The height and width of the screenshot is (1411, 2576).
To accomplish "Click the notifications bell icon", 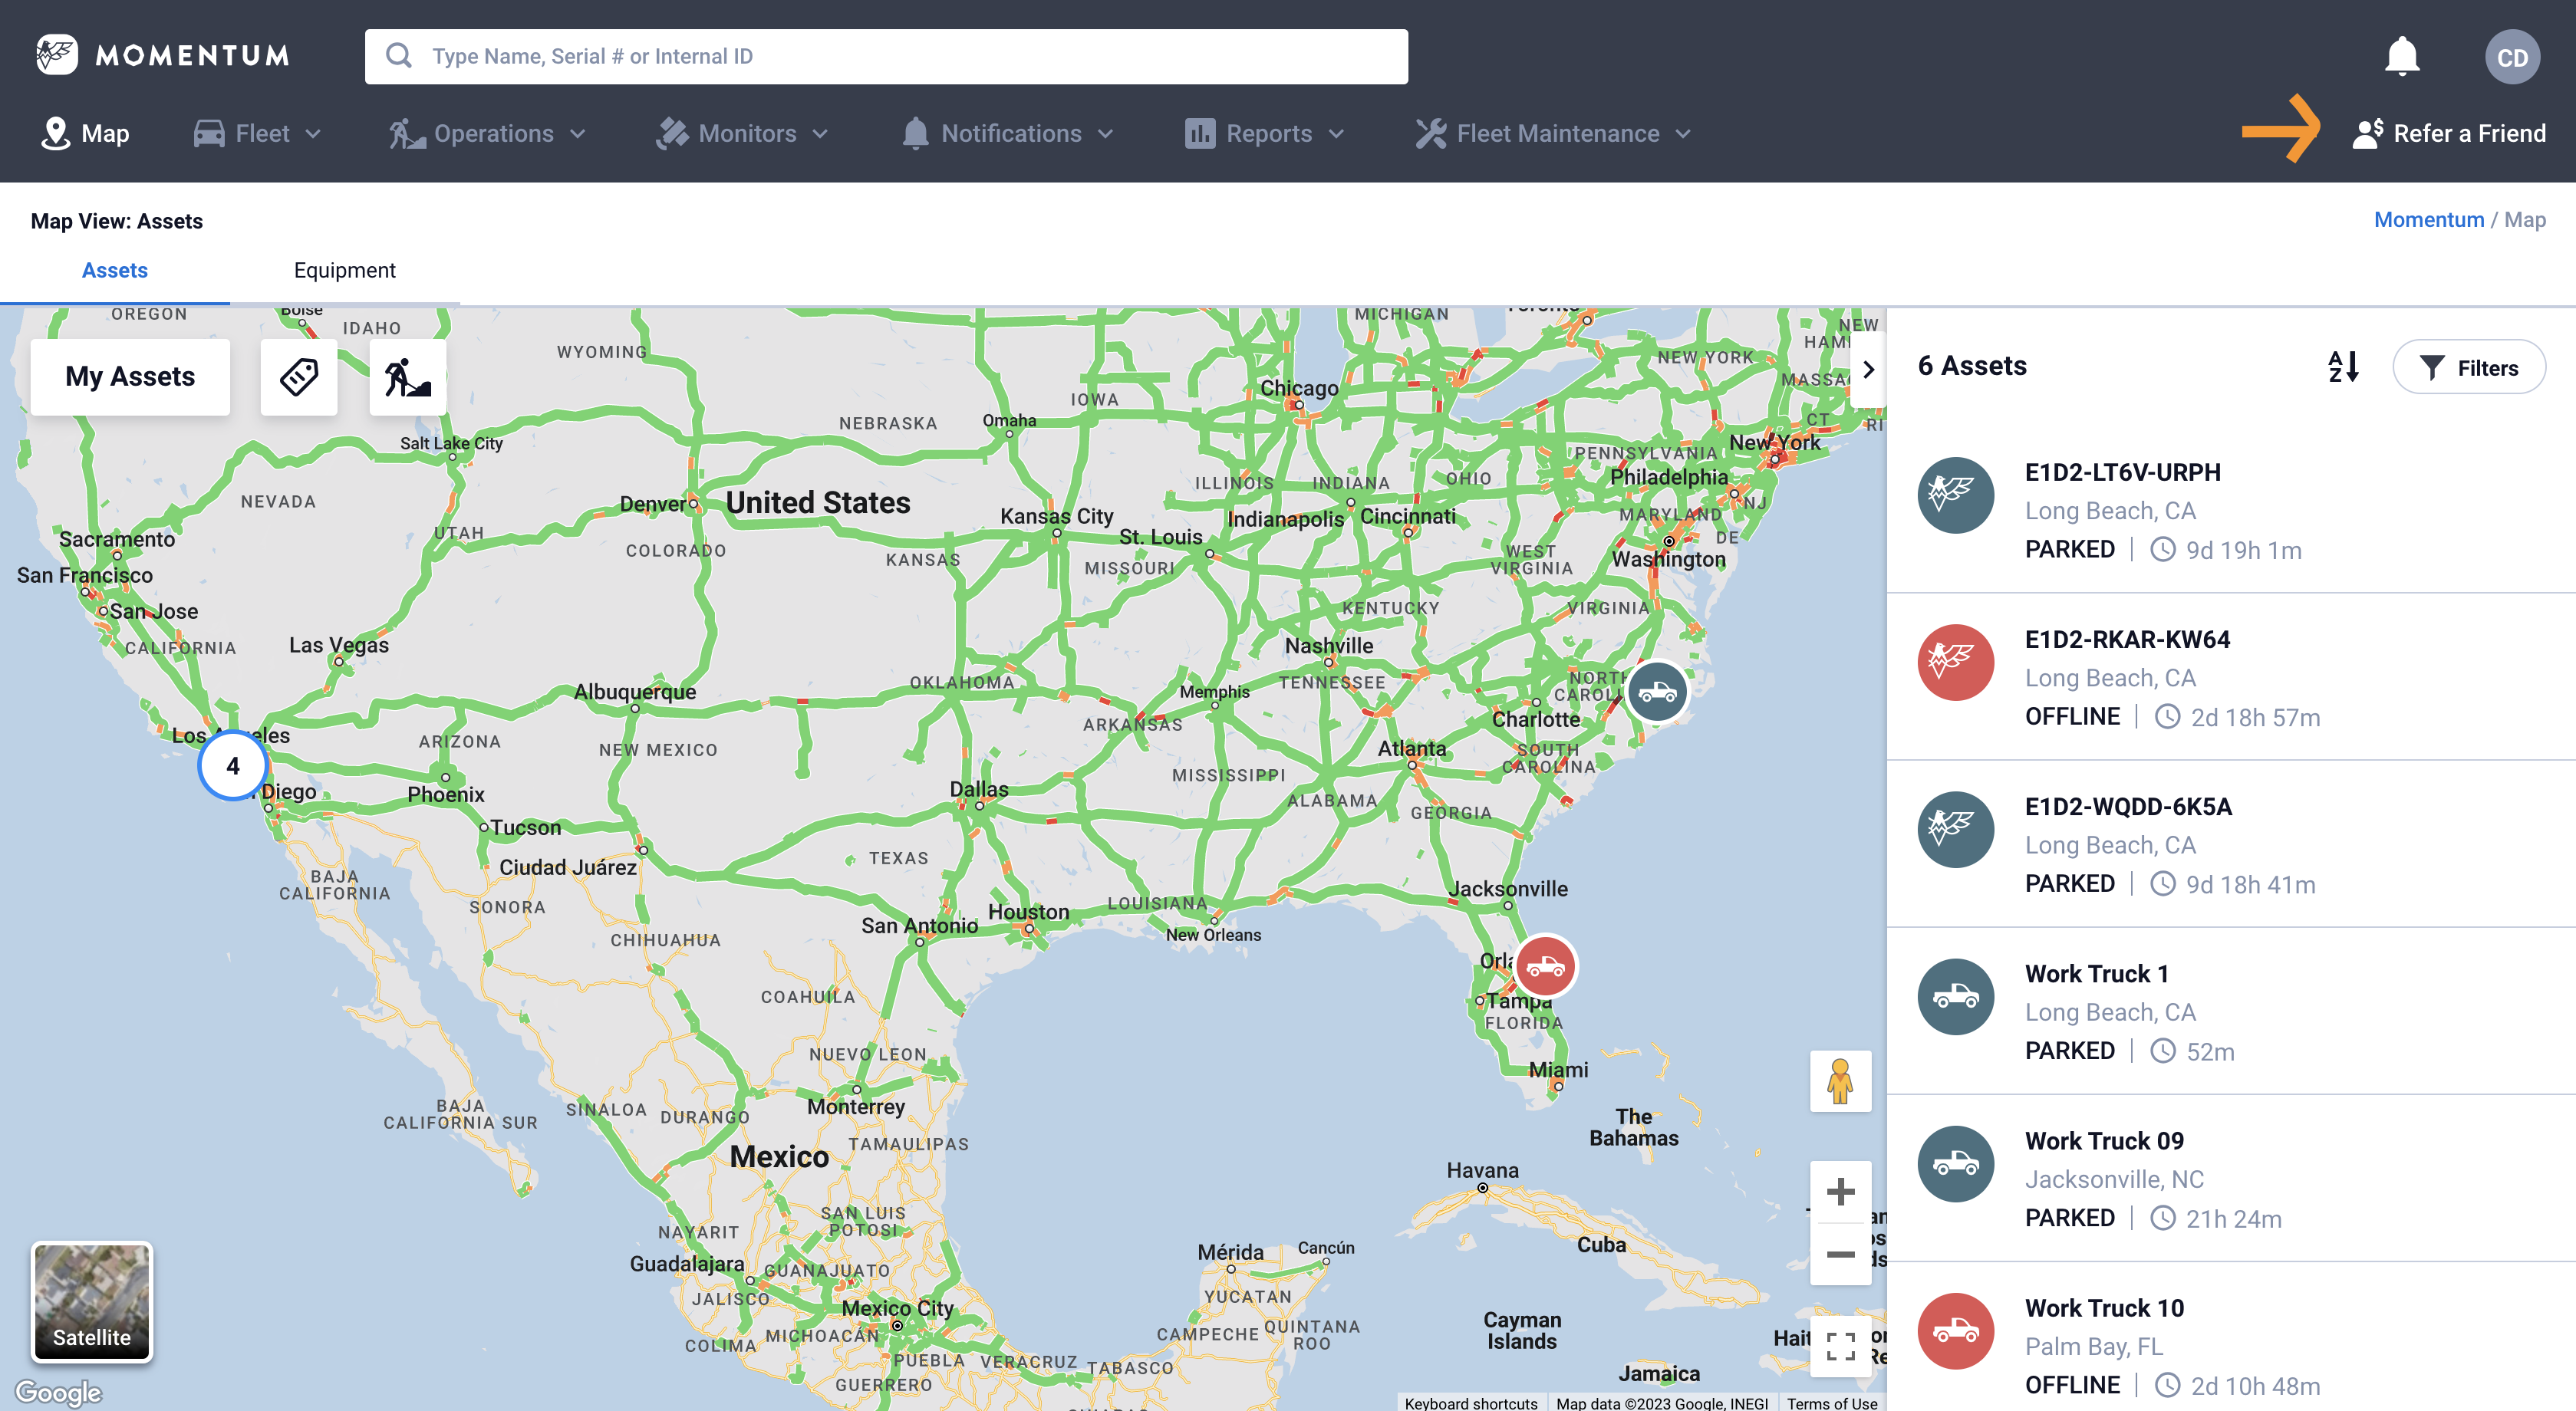I will click(x=2401, y=56).
